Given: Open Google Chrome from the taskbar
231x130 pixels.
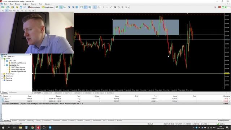Looking at the screenshot, I should [32, 127].
